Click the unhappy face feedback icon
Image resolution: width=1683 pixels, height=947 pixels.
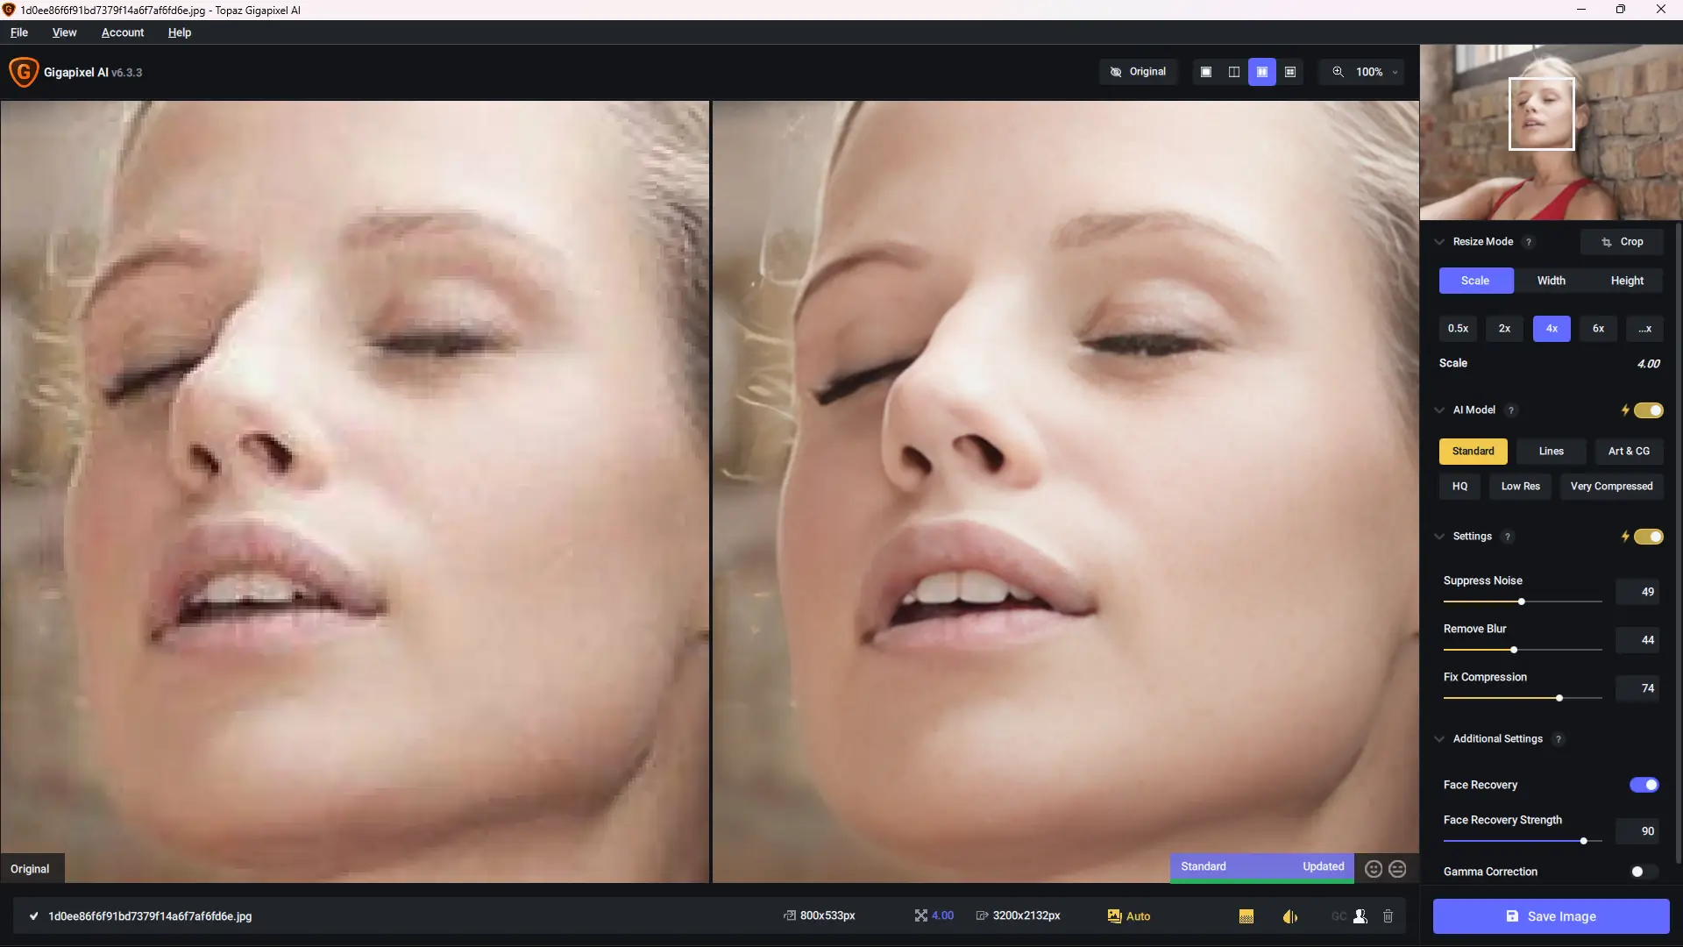[x=1398, y=869]
